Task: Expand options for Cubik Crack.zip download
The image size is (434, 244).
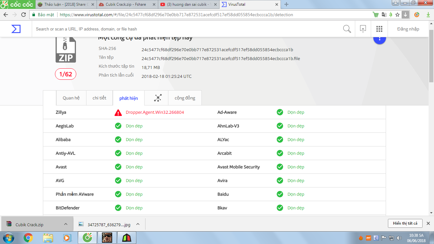Action: (66, 224)
